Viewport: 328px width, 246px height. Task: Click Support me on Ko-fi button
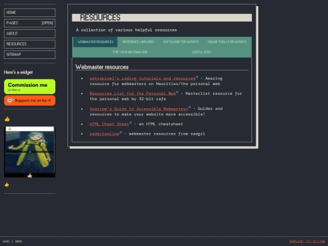[30, 100]
